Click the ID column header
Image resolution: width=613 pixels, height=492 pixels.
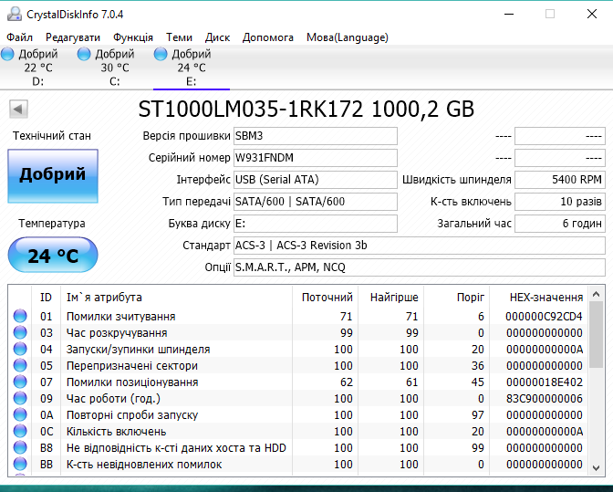coord(46,298)
